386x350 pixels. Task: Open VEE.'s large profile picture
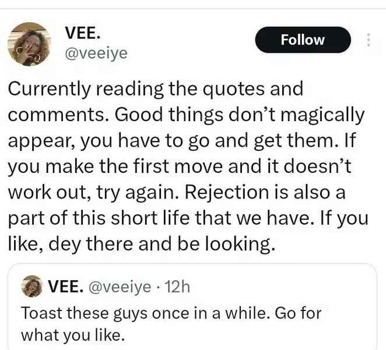[29, 44]
